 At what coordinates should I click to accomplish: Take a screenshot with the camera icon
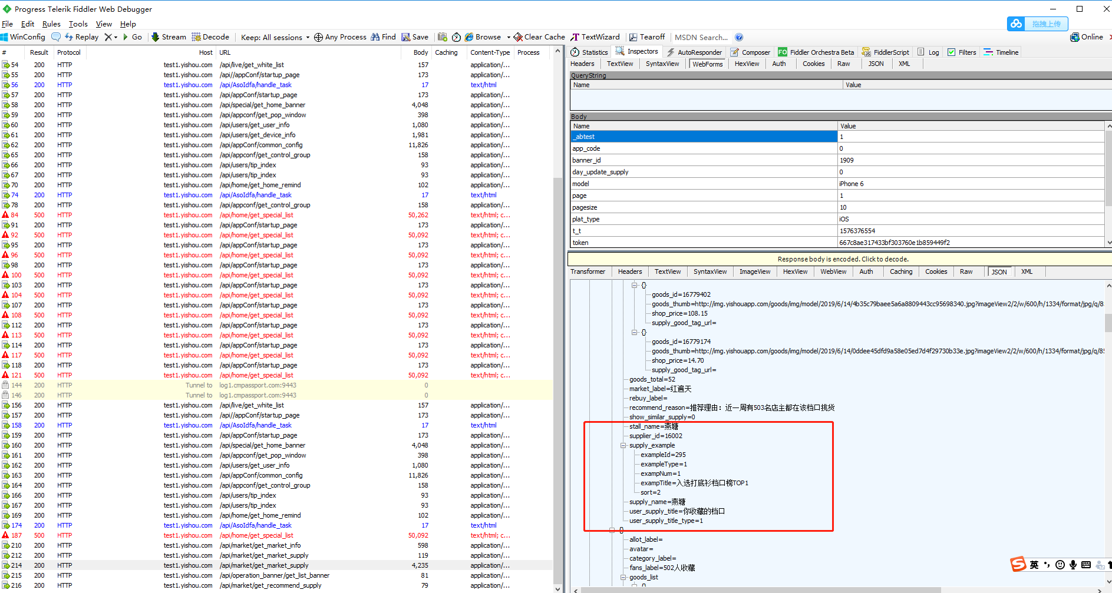tap(443, 37)
